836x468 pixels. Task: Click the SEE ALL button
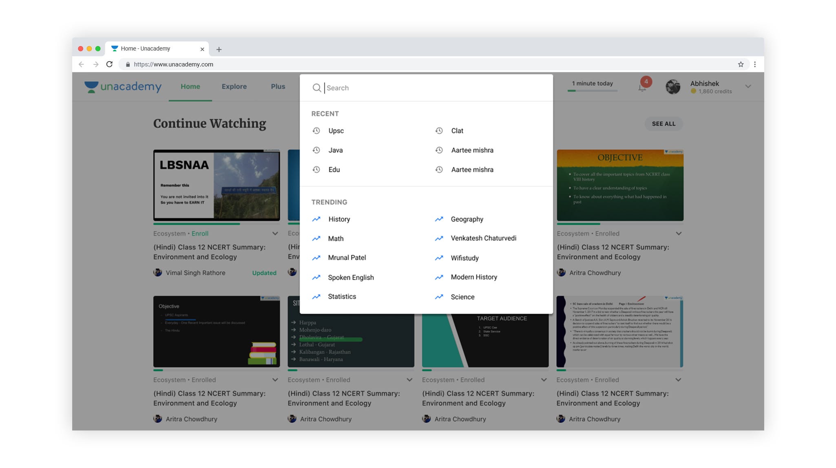point(663,124)
